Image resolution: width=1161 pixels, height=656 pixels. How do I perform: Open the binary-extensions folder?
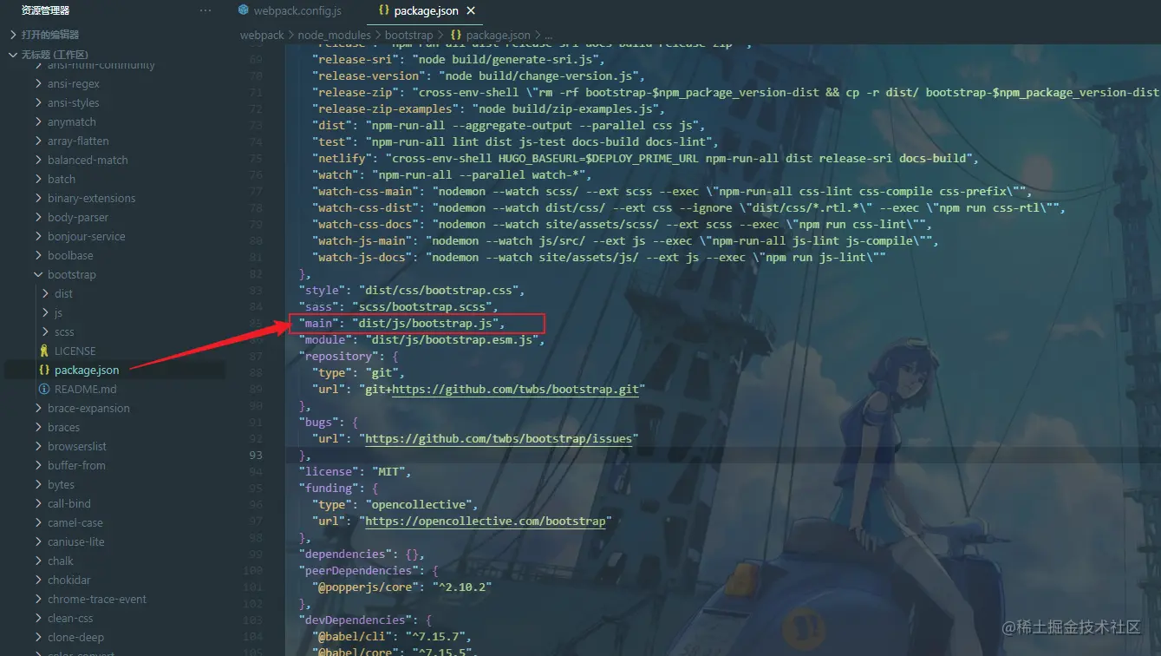(x=92, y=199)
